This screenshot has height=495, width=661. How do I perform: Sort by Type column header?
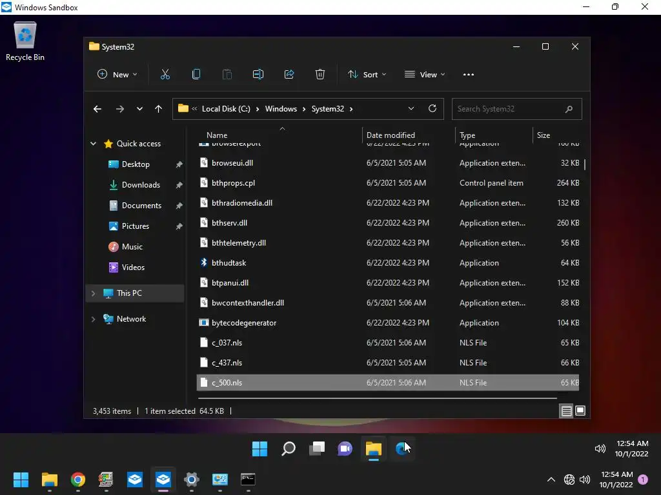pyautogui.click(x=467, y=135)
